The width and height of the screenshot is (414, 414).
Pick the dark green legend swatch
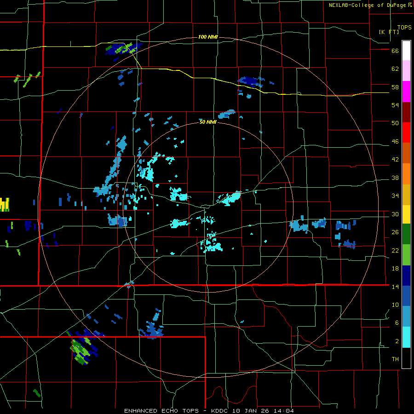(406, 234)
